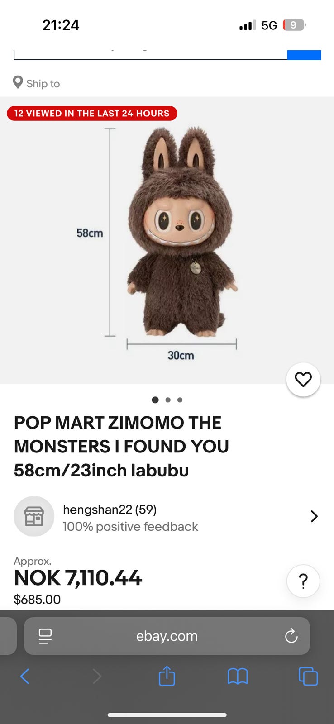334x724 pixels.
Task: Open the Safari share sheet icon
Action: (x=167, y=676)
